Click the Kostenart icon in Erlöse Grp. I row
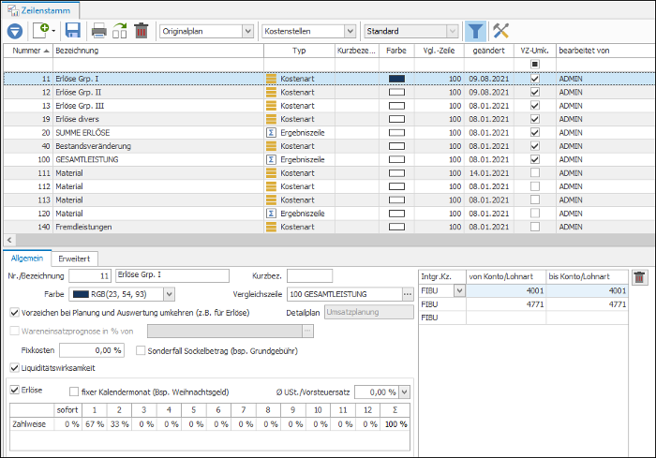The image size is (656, 458). click(x=271, y=79)
